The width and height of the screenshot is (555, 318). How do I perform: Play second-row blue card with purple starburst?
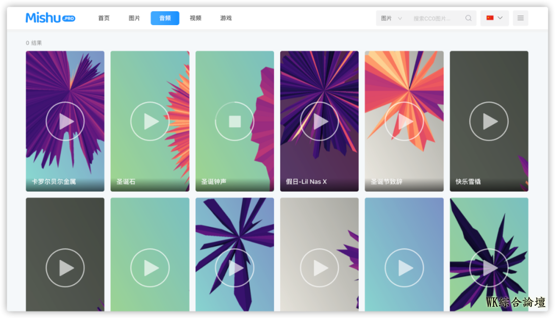point(235,268)
